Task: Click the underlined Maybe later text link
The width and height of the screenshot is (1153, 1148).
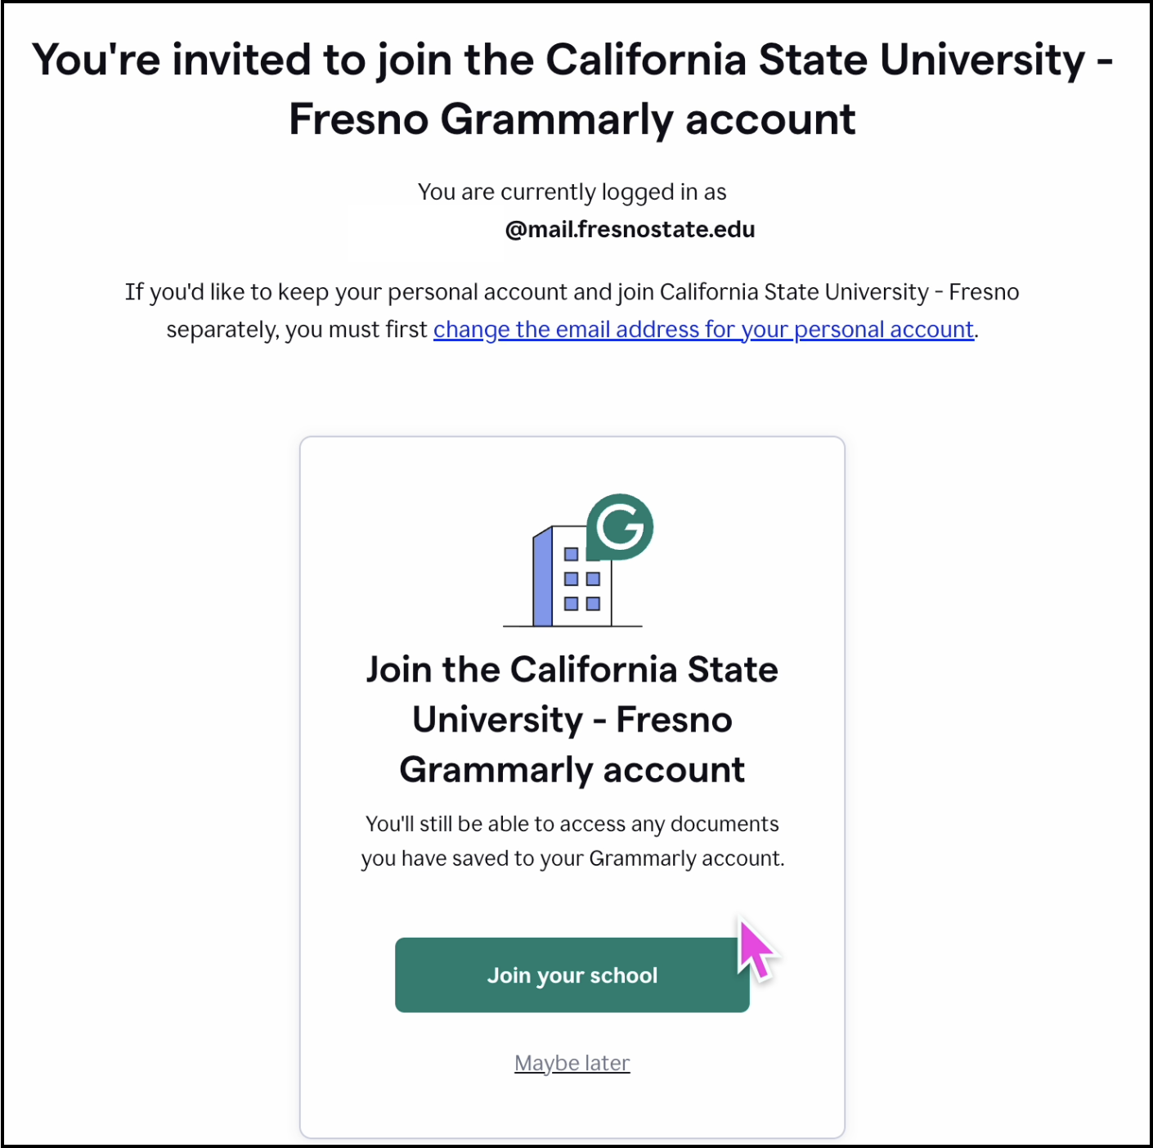Action: point(572,1062)
